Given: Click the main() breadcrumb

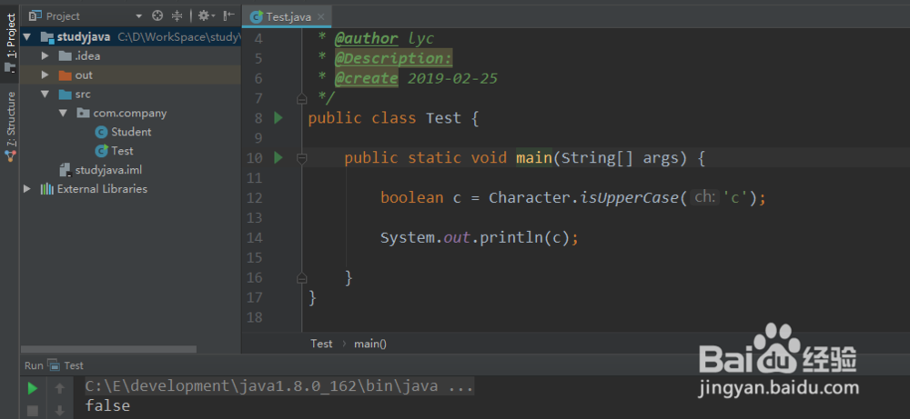Looking at the screenshot, I should click(370, 344).
